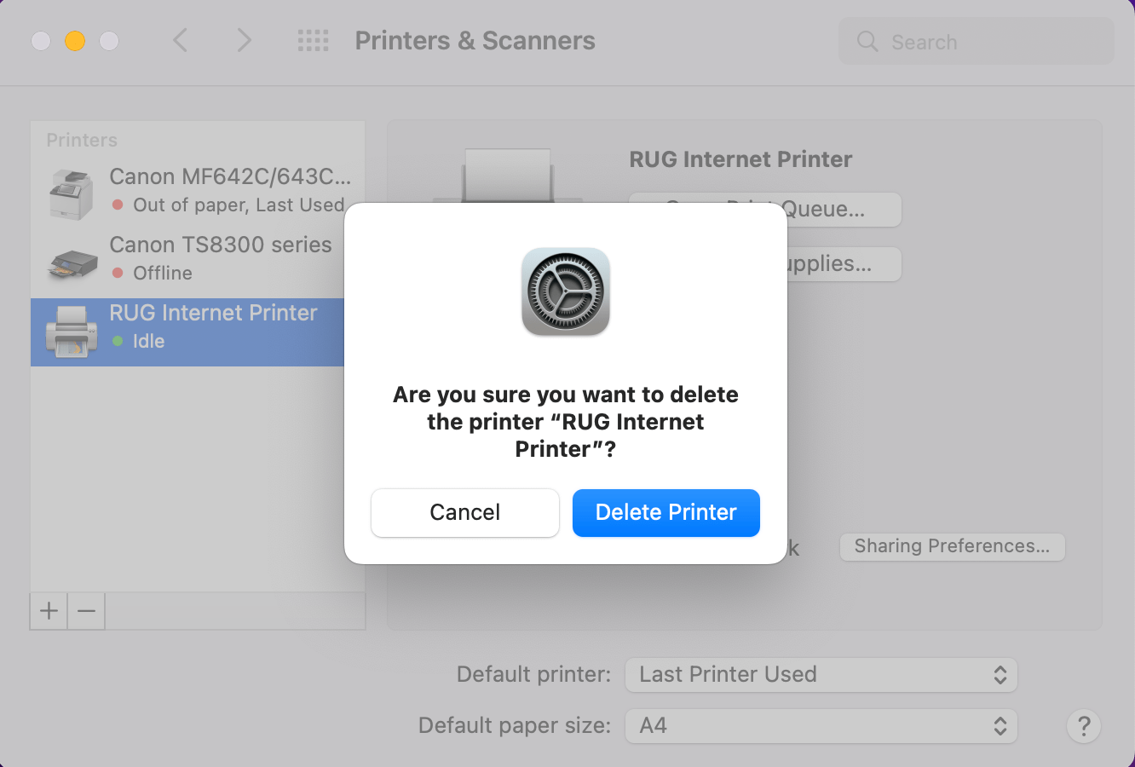This screenshot has height=767, width=1135.
Task: Open the Default paper size dropdown
Action: coord(821,725)
